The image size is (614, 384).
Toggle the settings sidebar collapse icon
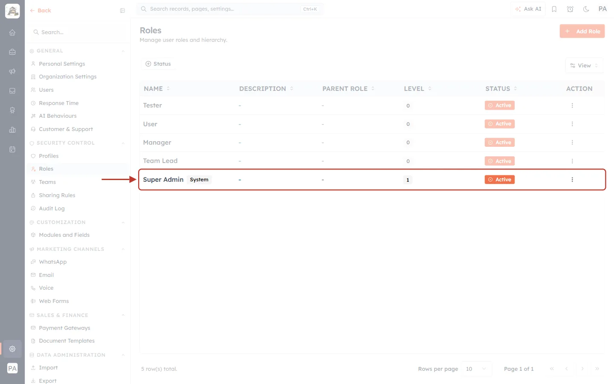coord(122,11)
